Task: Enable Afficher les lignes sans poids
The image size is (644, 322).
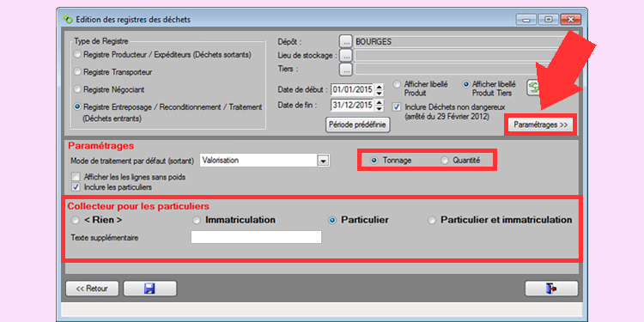Action: click(x=76, y=178)
